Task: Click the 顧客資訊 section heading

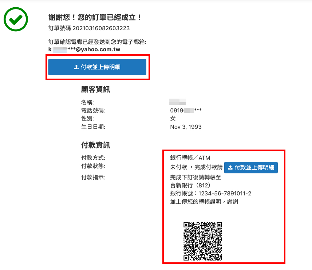Action: [95, 90]
